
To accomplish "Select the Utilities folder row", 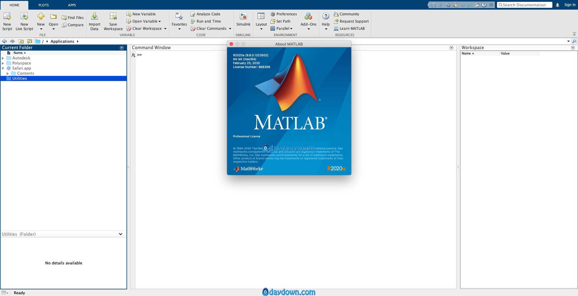I will (64, 79).
